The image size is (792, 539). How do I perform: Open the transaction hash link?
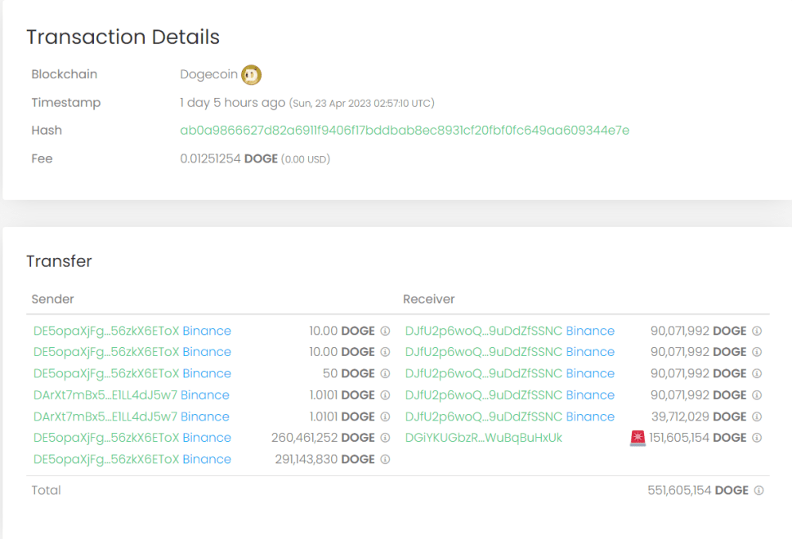[405, 131]
